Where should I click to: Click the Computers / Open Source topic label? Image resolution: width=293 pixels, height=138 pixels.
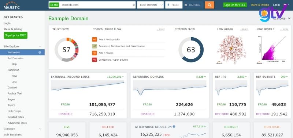(113, 60)
